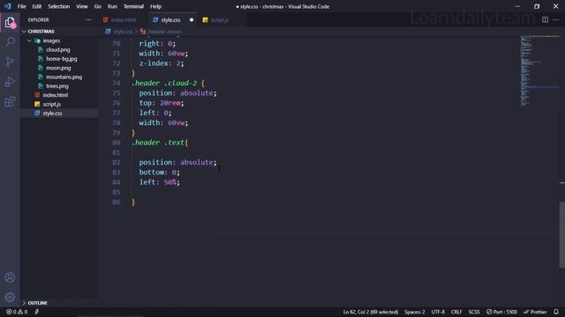Click the 'z-index: 2;' code line

[162, 63]
